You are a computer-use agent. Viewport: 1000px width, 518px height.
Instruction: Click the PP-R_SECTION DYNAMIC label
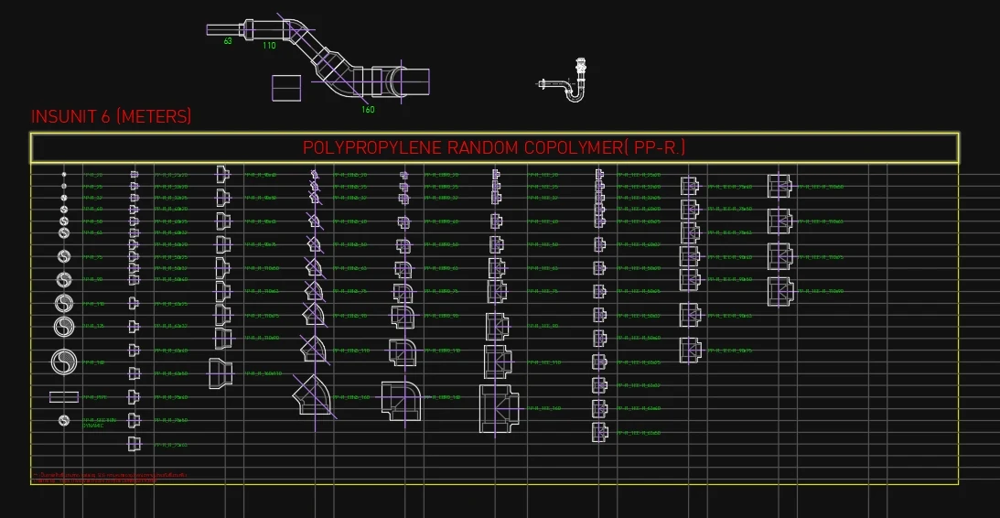pos(100,422)
